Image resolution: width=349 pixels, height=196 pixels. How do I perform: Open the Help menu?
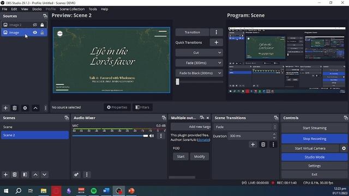[104, 9]
